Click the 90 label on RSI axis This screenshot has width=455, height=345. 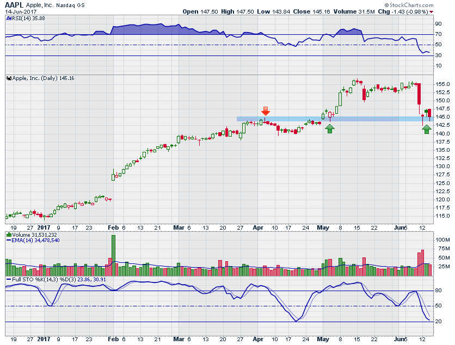click(x=438, y=24)
